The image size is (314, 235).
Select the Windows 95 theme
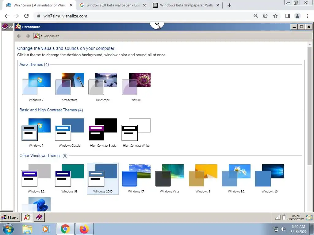tap(70, 178)
